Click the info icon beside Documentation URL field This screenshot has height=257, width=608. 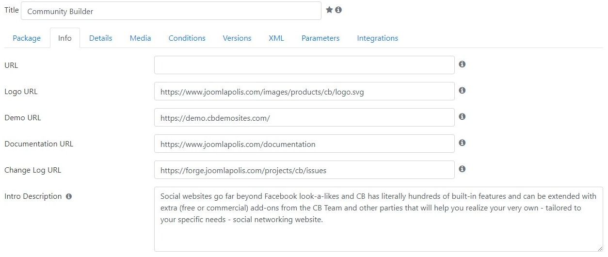point(462,143)
